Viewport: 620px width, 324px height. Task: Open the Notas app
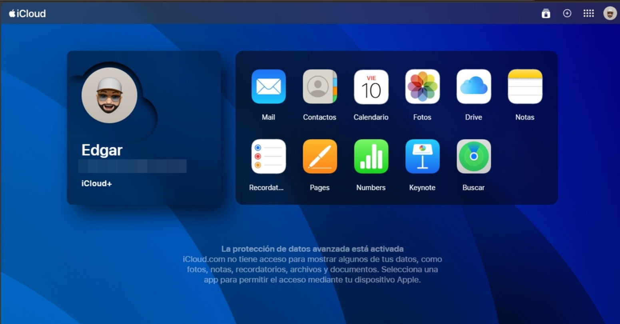coord(525,86)
